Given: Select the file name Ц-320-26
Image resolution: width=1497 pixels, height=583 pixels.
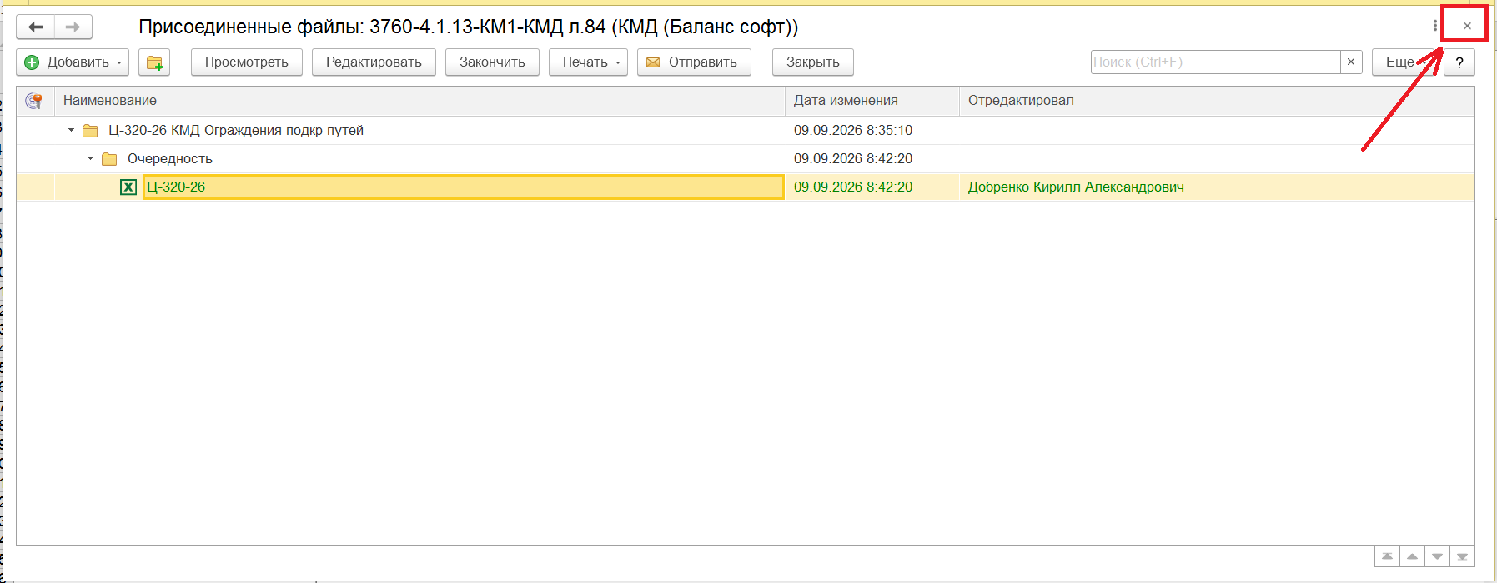Looking at the screenshot, I should [176, 187].
